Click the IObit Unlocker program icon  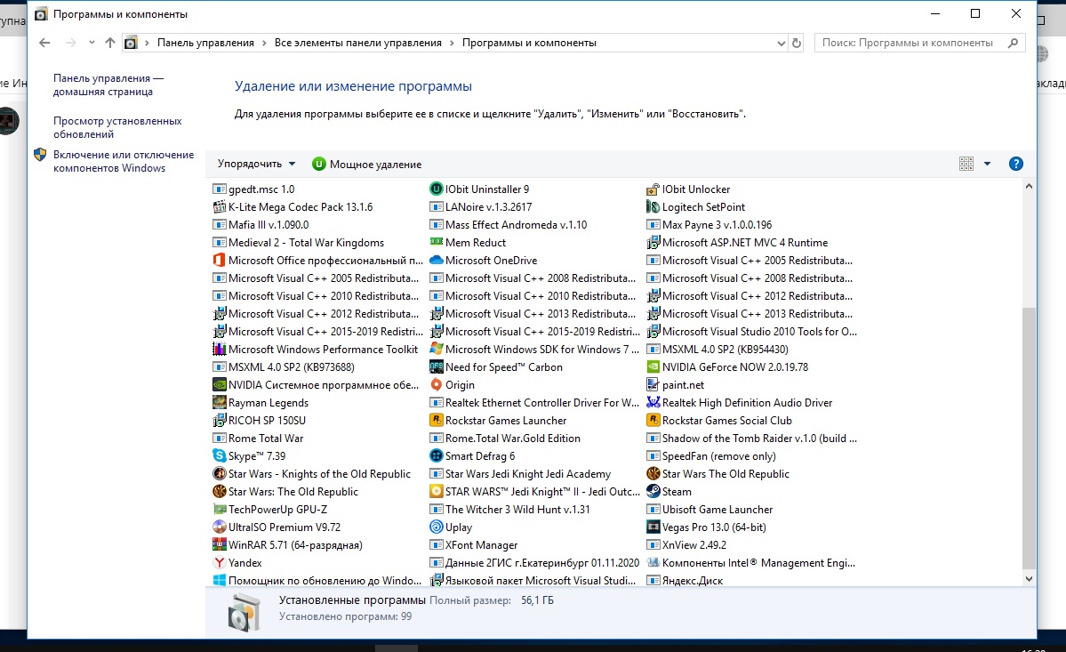coord(653,189)
